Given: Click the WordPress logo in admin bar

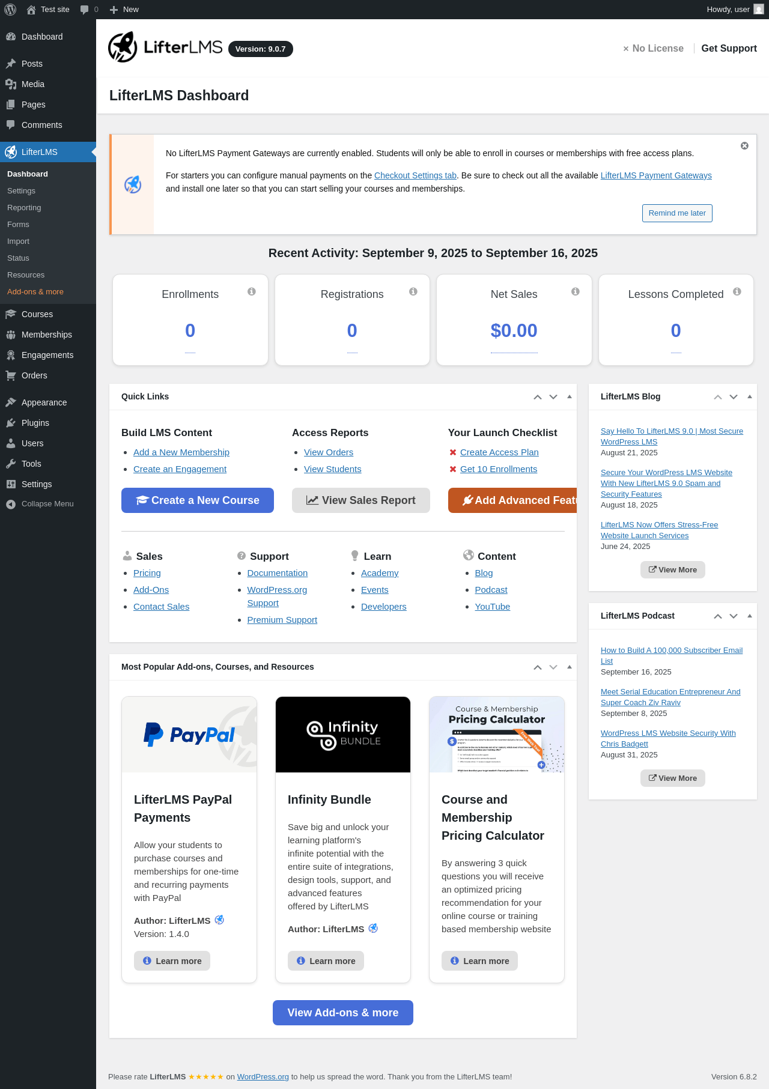Looking at the screenshot, I should coord(10,10).
